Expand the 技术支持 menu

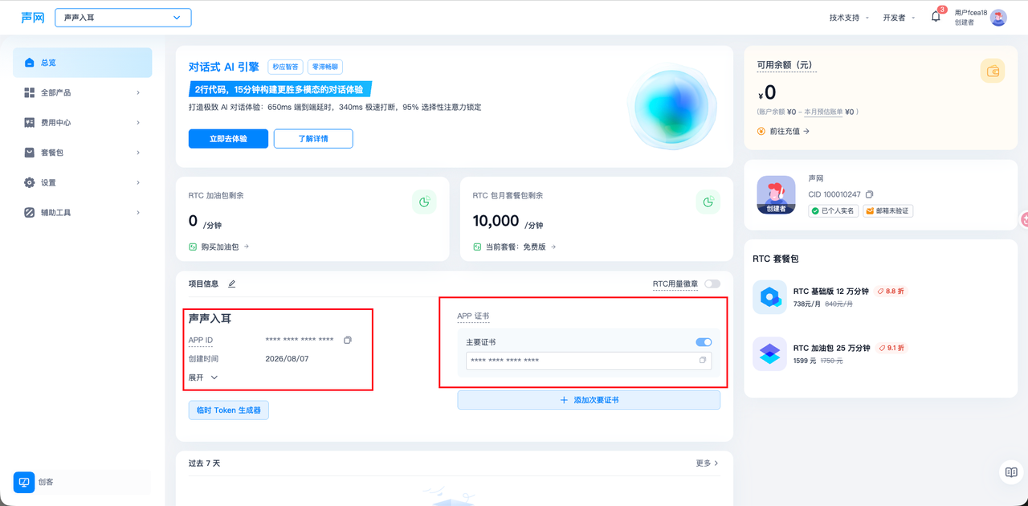tap(849, 18)
